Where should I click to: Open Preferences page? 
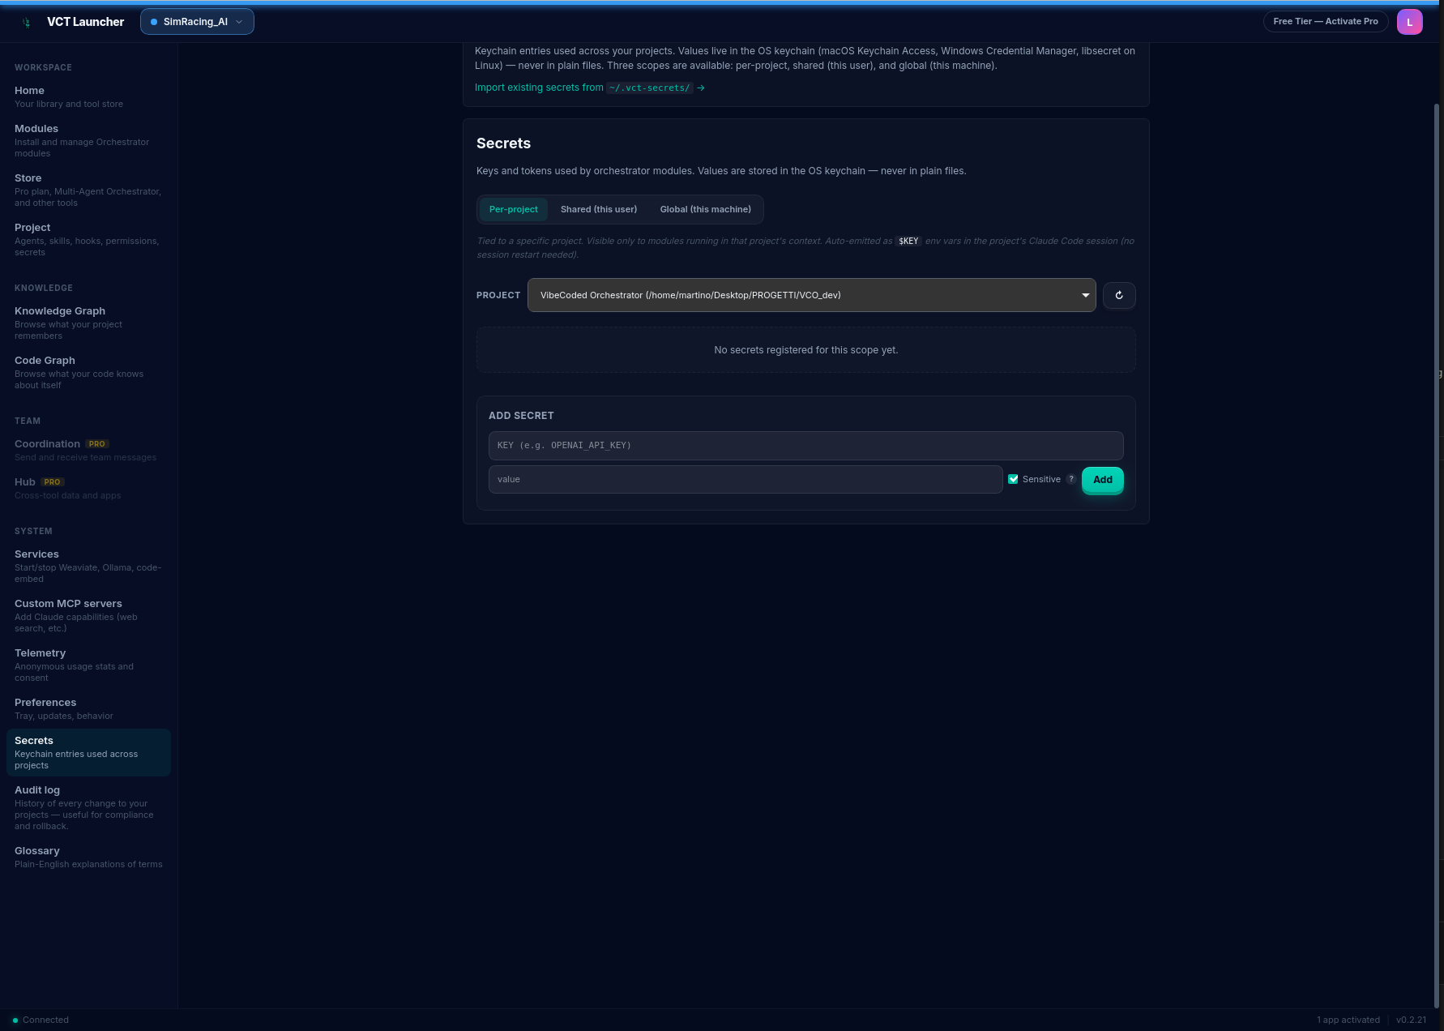[x=88, y=708]
